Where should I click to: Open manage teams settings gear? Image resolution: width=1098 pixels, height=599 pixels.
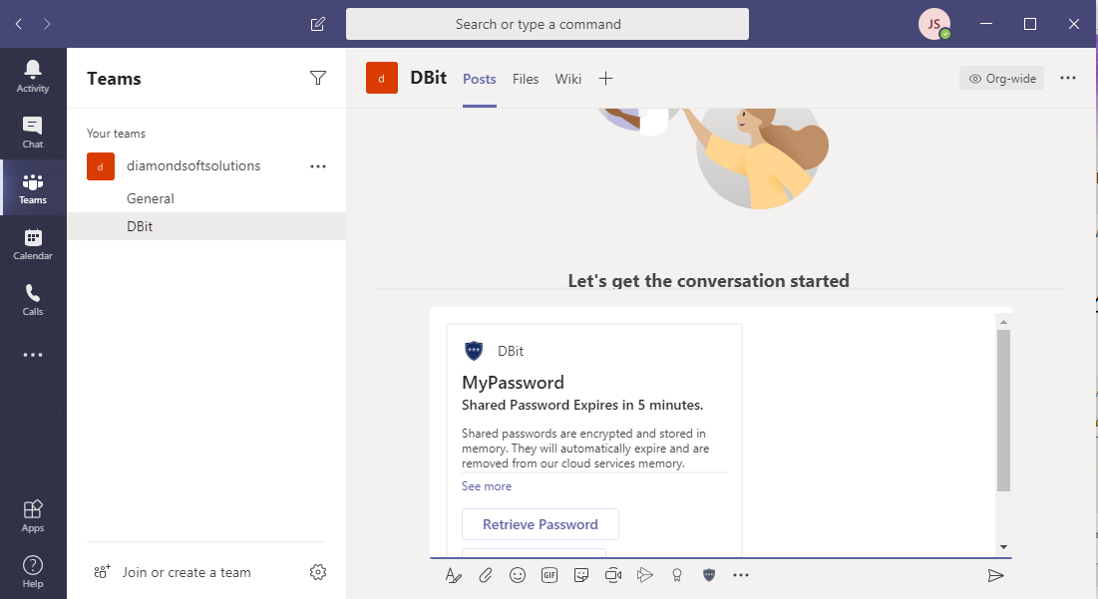[x=318, y=572]
